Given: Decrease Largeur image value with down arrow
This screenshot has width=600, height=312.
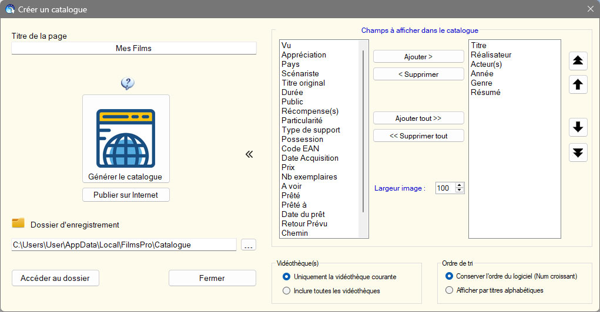Looking at the screenshot, I should click(x=460, y=190).
